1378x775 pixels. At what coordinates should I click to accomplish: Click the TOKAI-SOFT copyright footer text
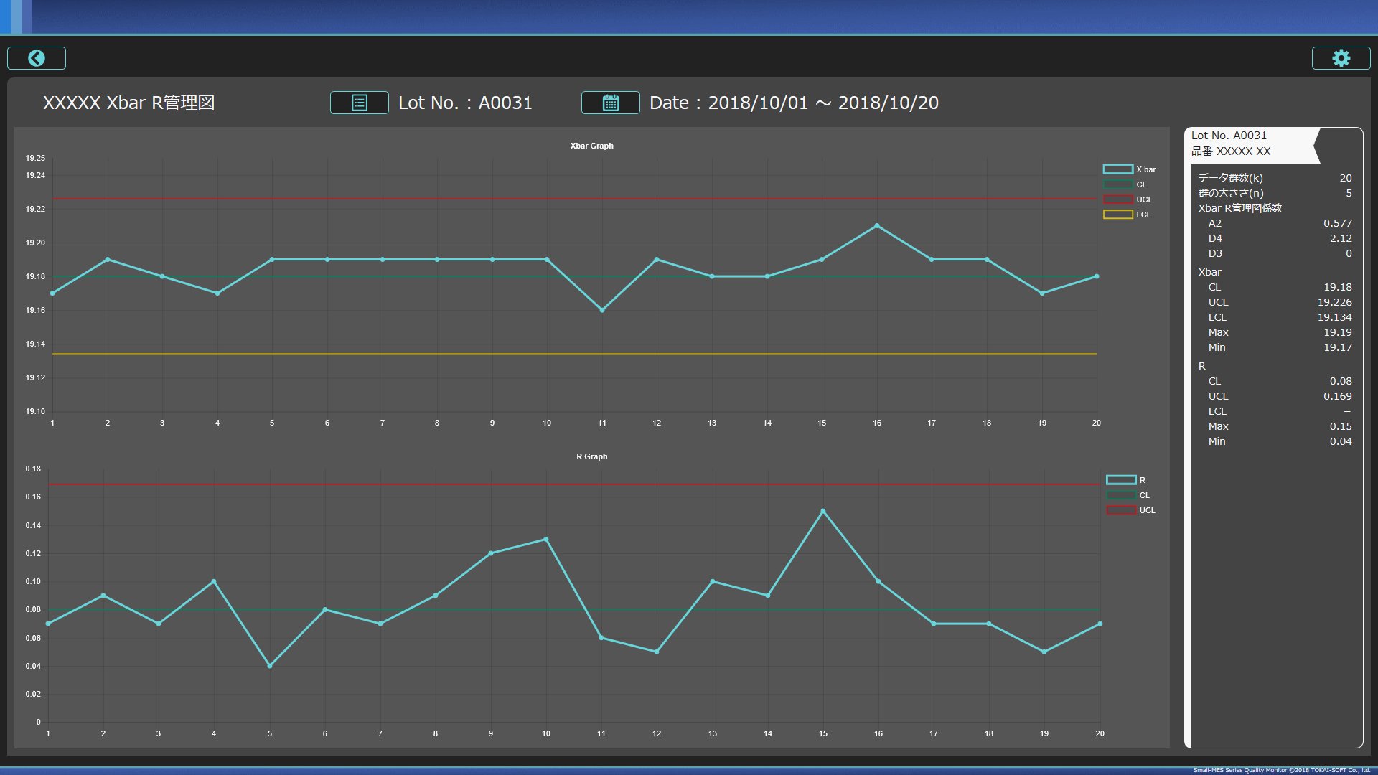tap(1281, 770)
